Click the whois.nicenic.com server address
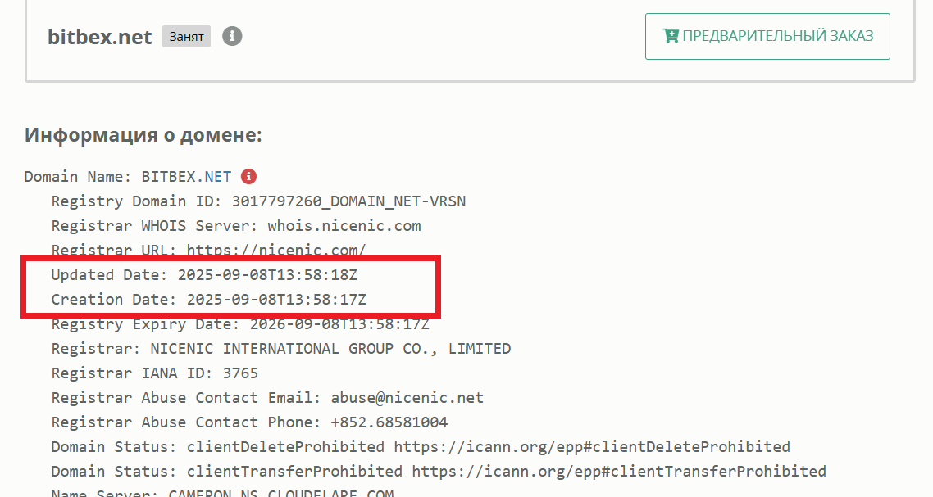 click(x=344, y=226)
